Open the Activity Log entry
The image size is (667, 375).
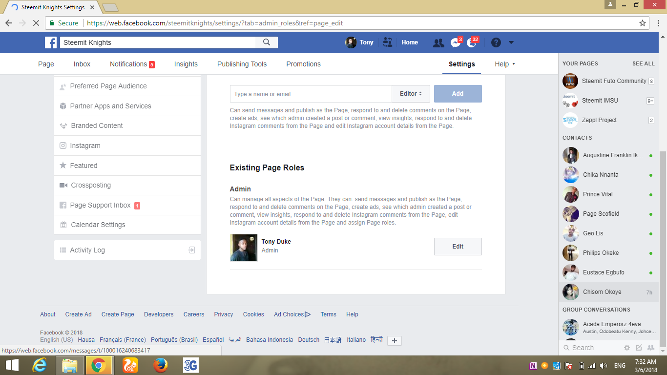[x=127, y=250]
